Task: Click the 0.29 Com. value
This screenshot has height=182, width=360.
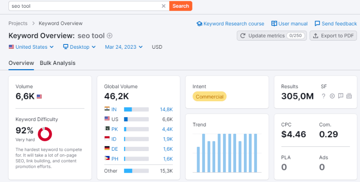Action: pos(328,134)
